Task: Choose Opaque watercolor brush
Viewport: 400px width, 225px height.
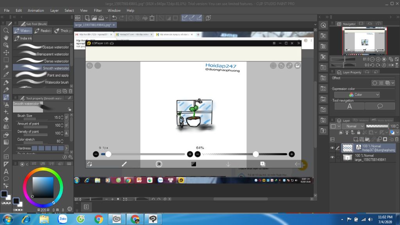Action: click(42, 47)
